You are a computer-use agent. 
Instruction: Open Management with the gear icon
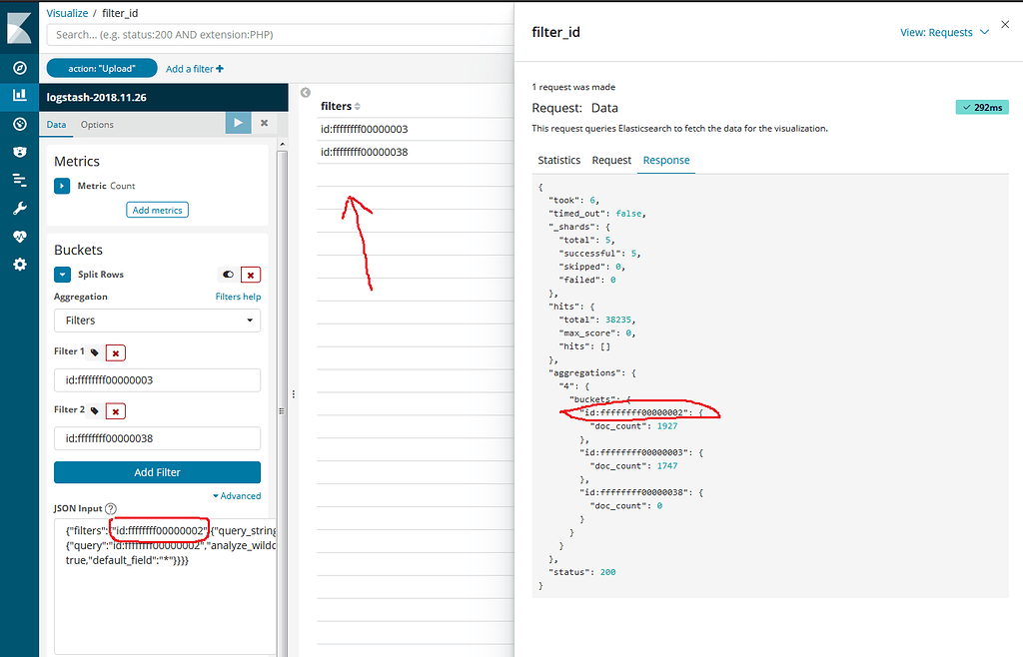point(20,265)
